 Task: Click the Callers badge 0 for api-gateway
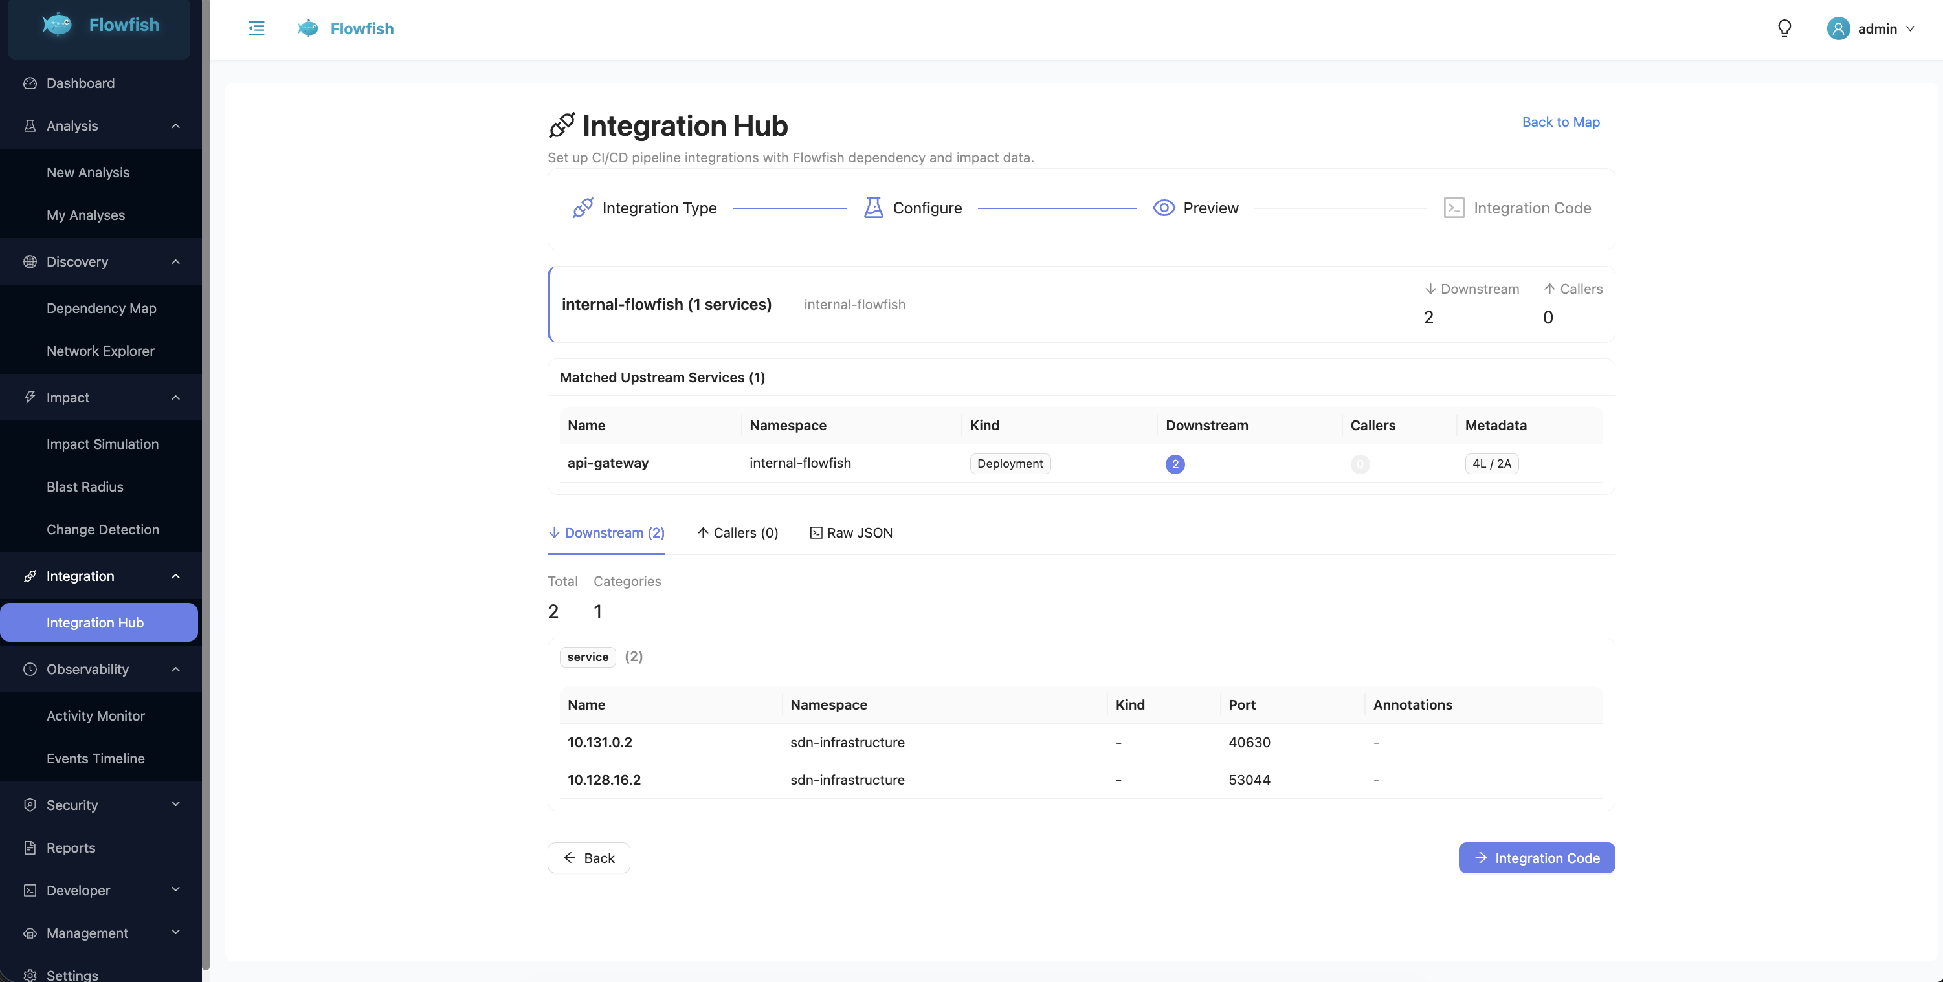pyautogui.click(x=1360, y=464)
